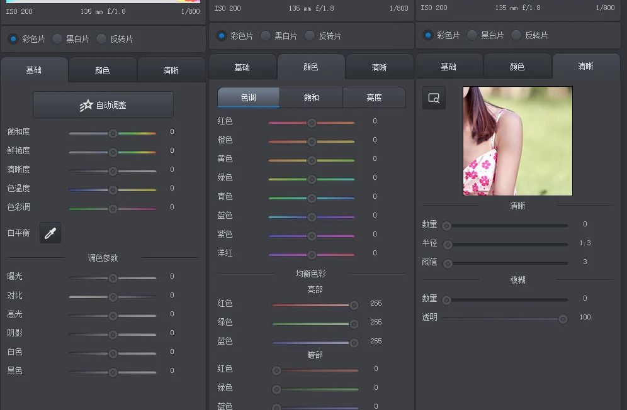Click the white balance eyedropper icon
Viewport: 627px width, 410px height.
click(50, 233)
